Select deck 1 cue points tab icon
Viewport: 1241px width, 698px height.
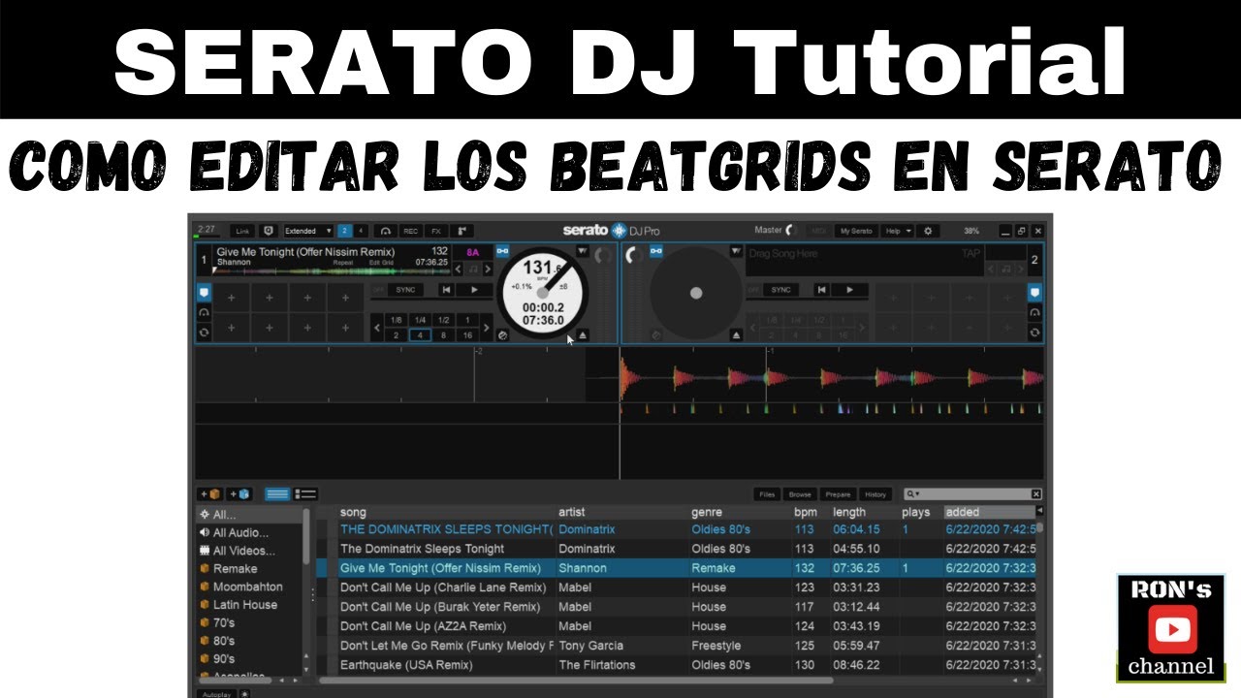tap(204, 293)
